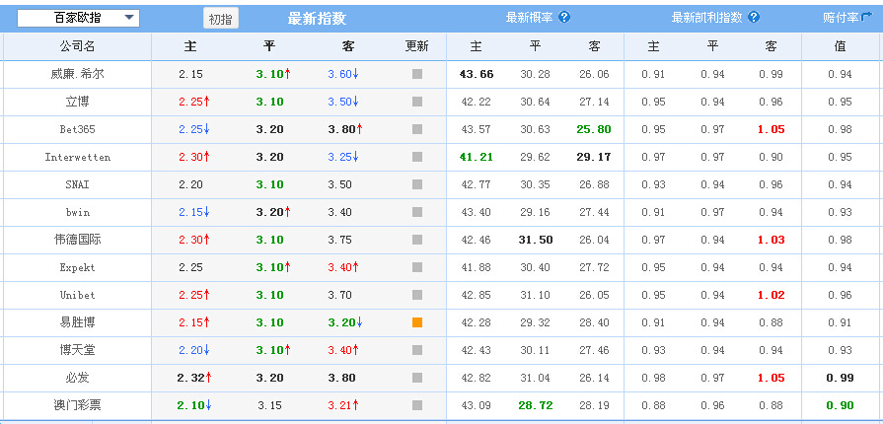883x424 pixels.
Task: Click the 初指 button
Action: [221, 19]
